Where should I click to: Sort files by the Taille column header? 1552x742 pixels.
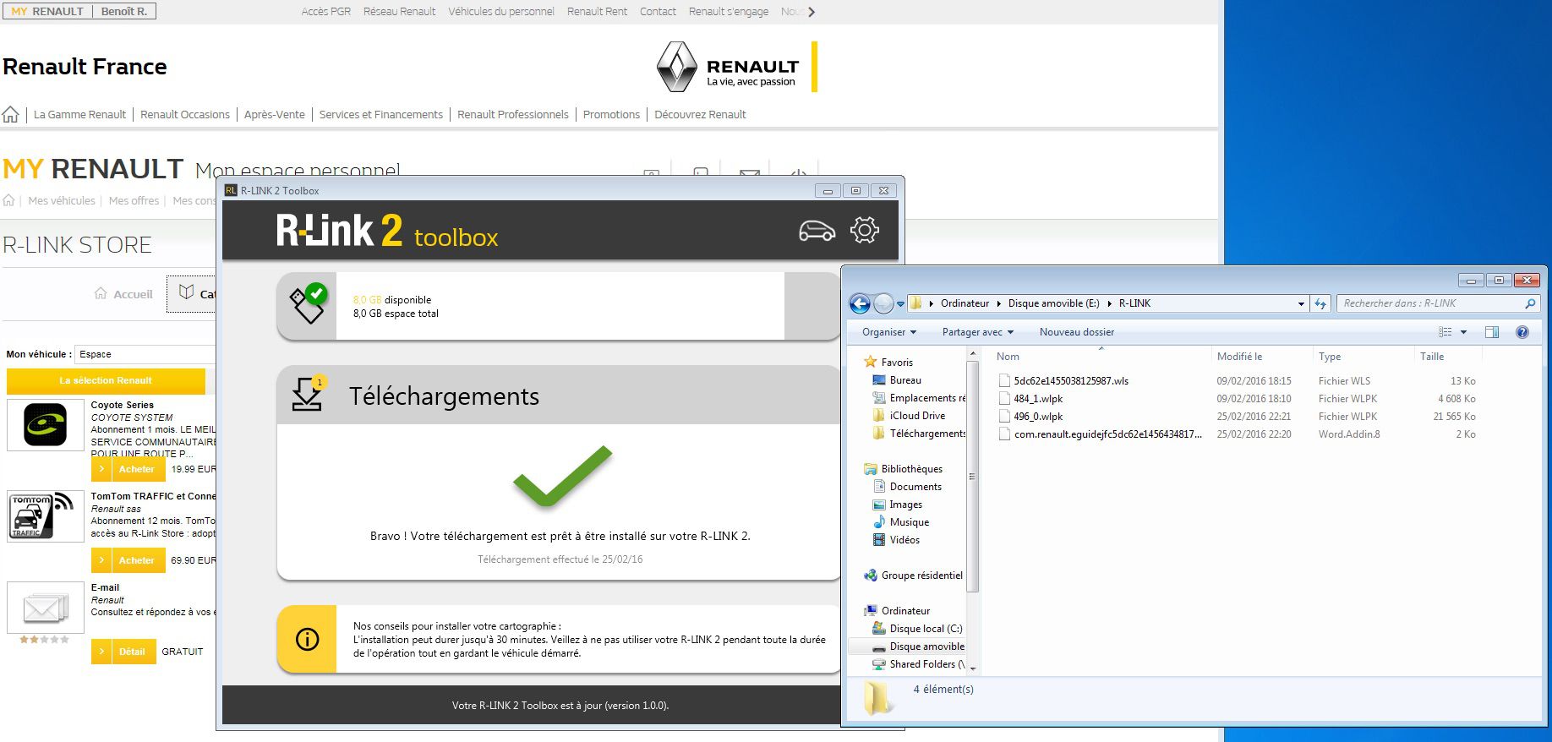1431,357
